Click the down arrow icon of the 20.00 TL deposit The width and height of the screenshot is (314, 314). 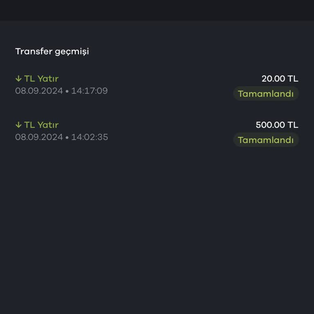pos(18,79)
